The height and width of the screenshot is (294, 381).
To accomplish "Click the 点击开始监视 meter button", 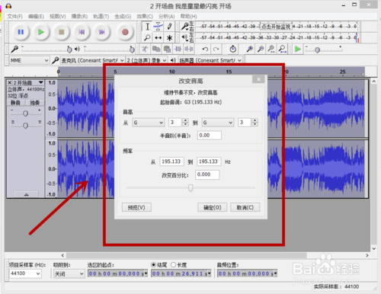I will (276, 27).
